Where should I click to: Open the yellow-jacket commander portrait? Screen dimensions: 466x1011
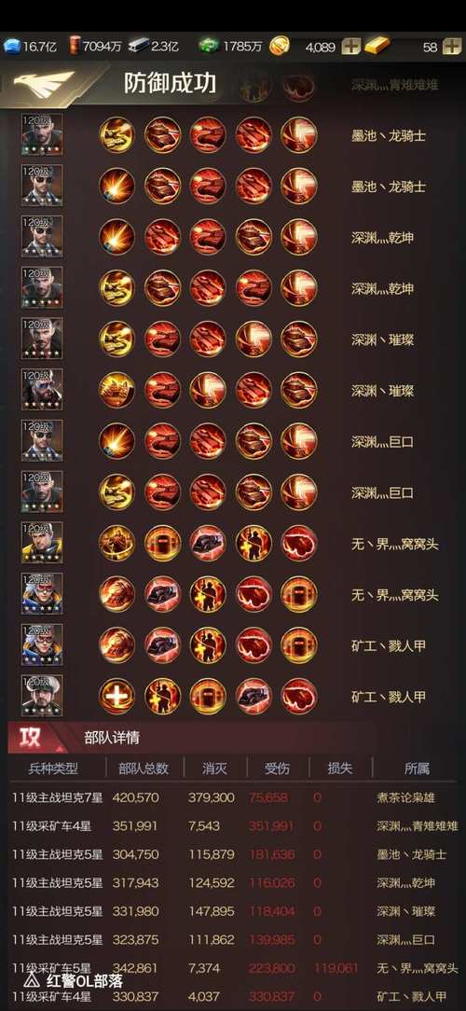point(42,543)
